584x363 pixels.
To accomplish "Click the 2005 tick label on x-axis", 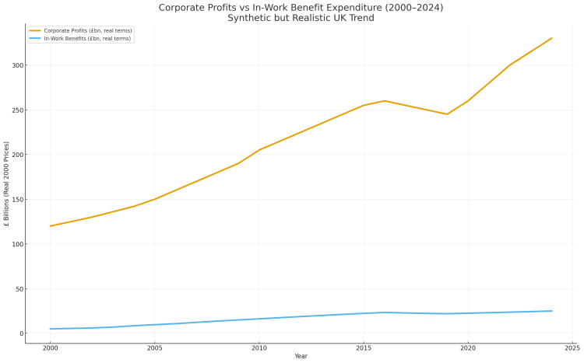I will coord(155,348).
